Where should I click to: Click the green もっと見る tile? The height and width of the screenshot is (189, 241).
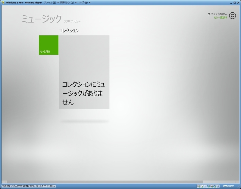pos(49,45)
